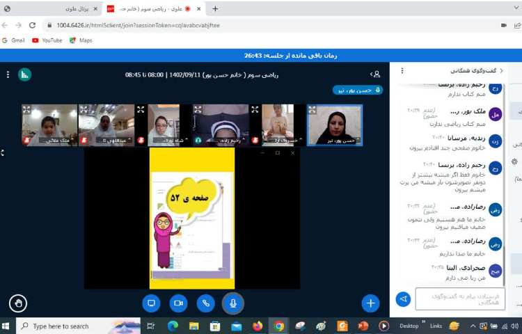522x334 pixels.
Task: Open chat options three-dot menu
Action: (402, 71)
